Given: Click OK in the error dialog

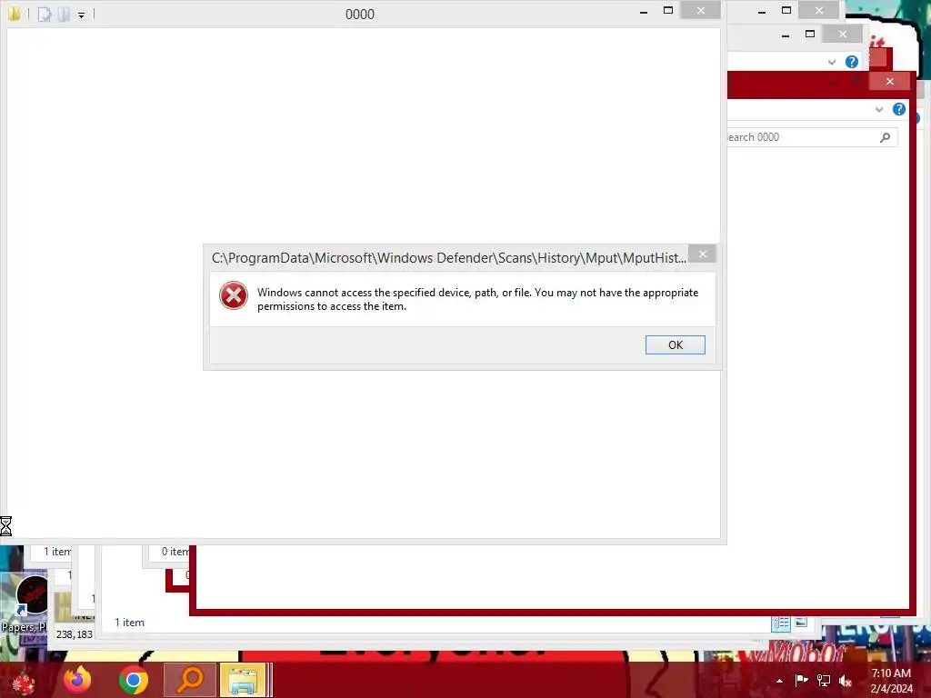Looking at the screenshot, I should tap(676, 344).
